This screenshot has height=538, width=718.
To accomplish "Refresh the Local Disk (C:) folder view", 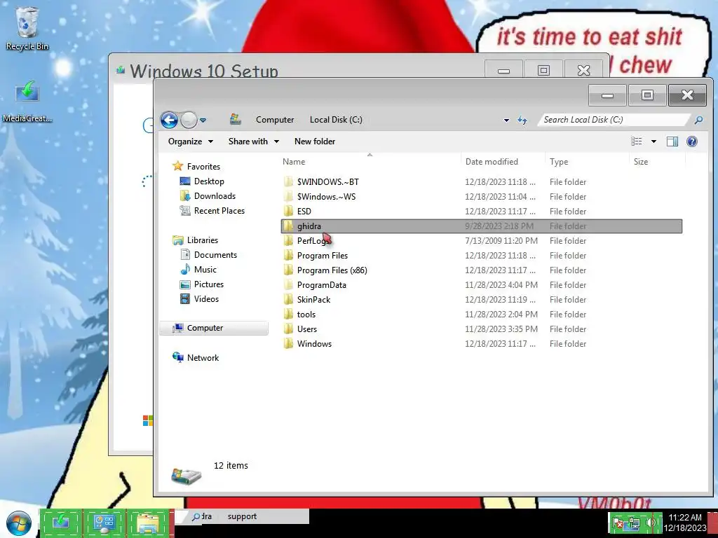I will (522, 120).
